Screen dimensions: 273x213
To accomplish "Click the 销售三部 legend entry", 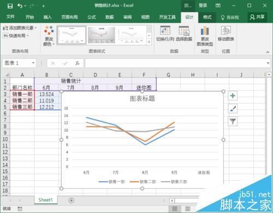I will [174, 182].
